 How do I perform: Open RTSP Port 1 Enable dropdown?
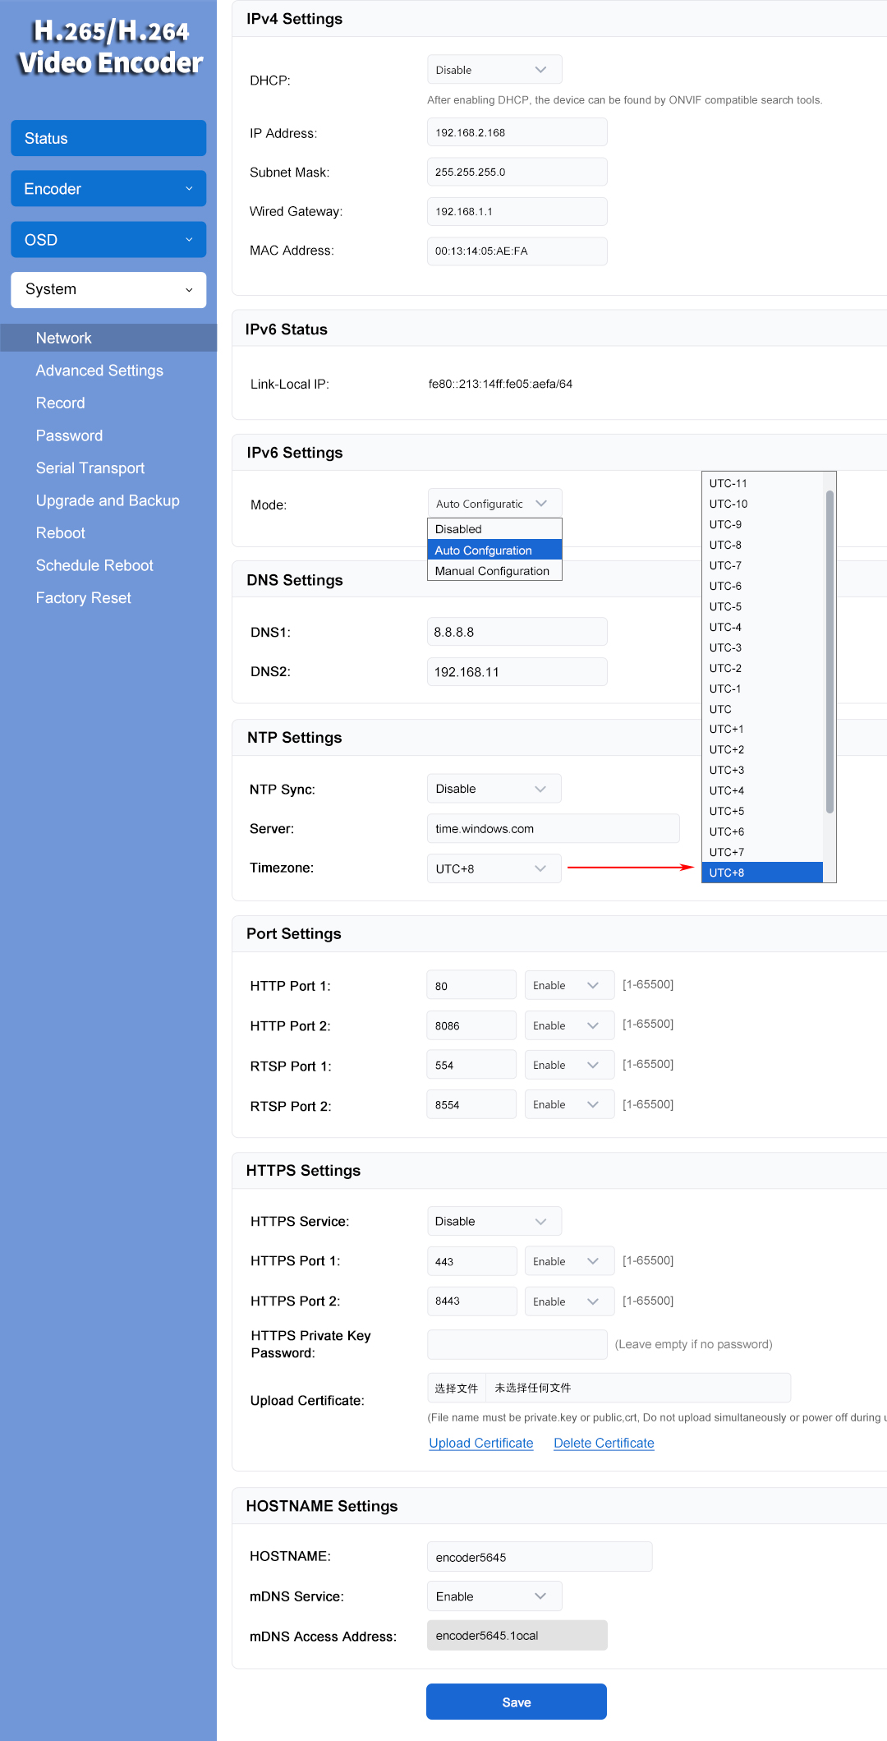[x=569, y=1065]
